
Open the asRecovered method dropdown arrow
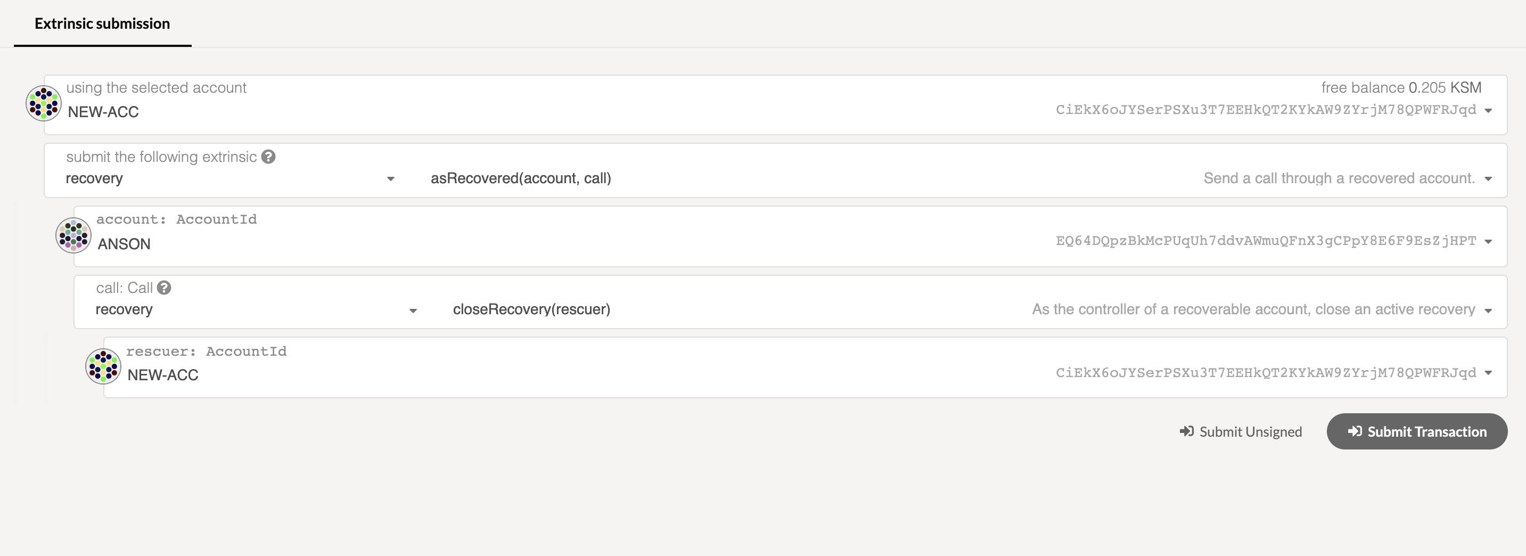[1488, 179]
